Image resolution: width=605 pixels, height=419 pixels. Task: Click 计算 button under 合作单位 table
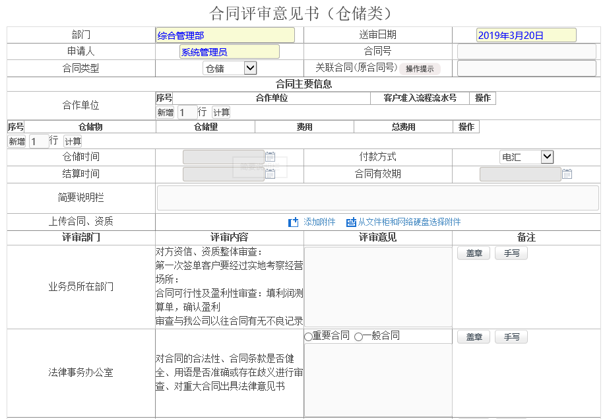coord(221,113)
